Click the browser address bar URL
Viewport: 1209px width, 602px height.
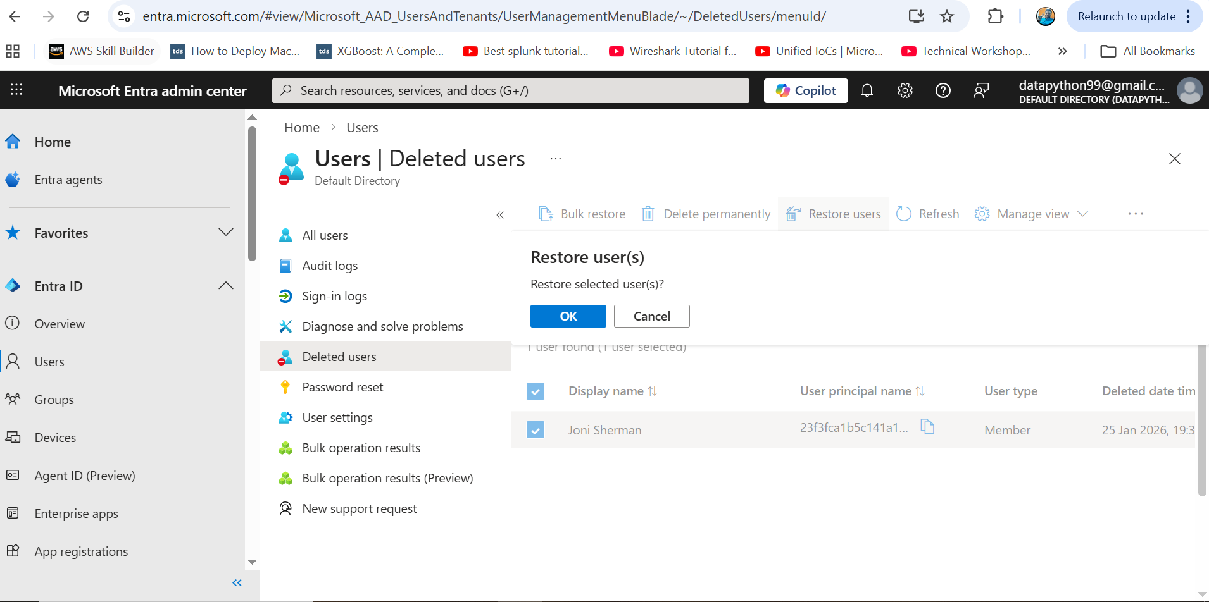point(484,16)
